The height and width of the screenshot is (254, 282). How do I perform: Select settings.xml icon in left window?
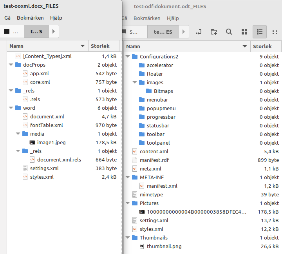tap(25, 168)
